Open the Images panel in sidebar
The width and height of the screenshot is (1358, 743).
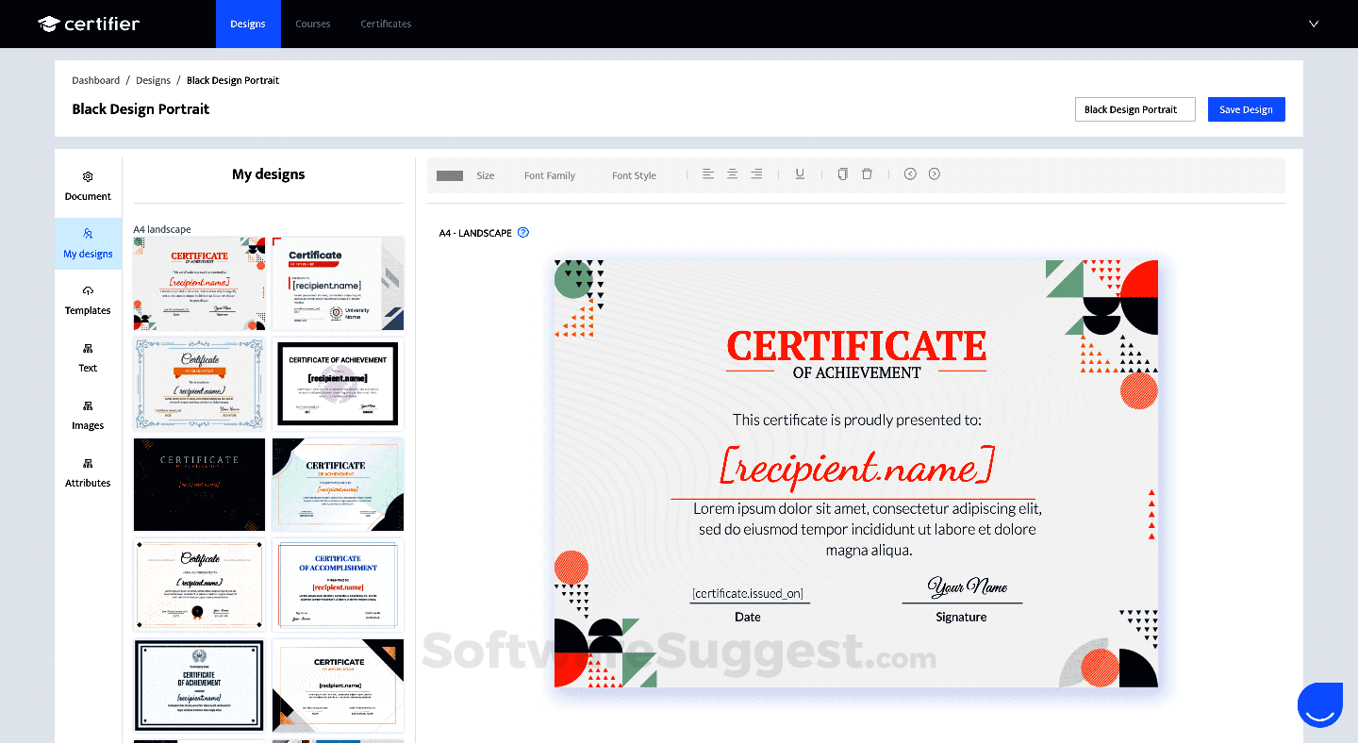tap(88, 415)
